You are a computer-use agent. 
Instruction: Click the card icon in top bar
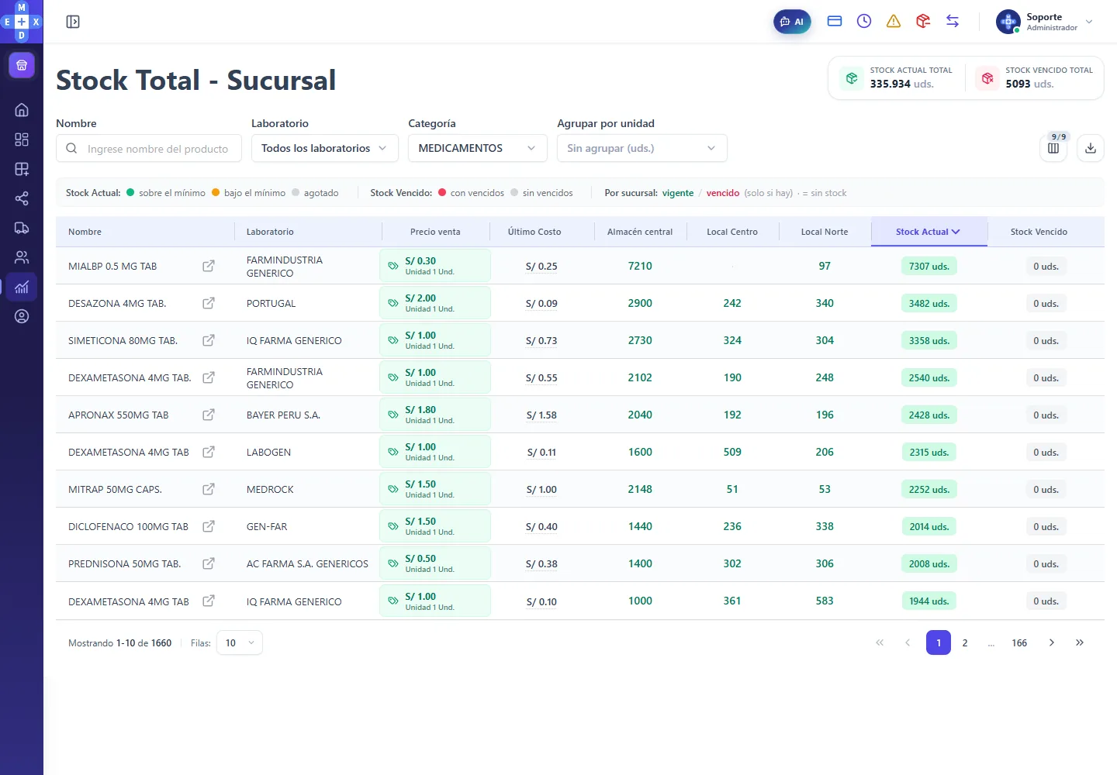pos(835,22)
